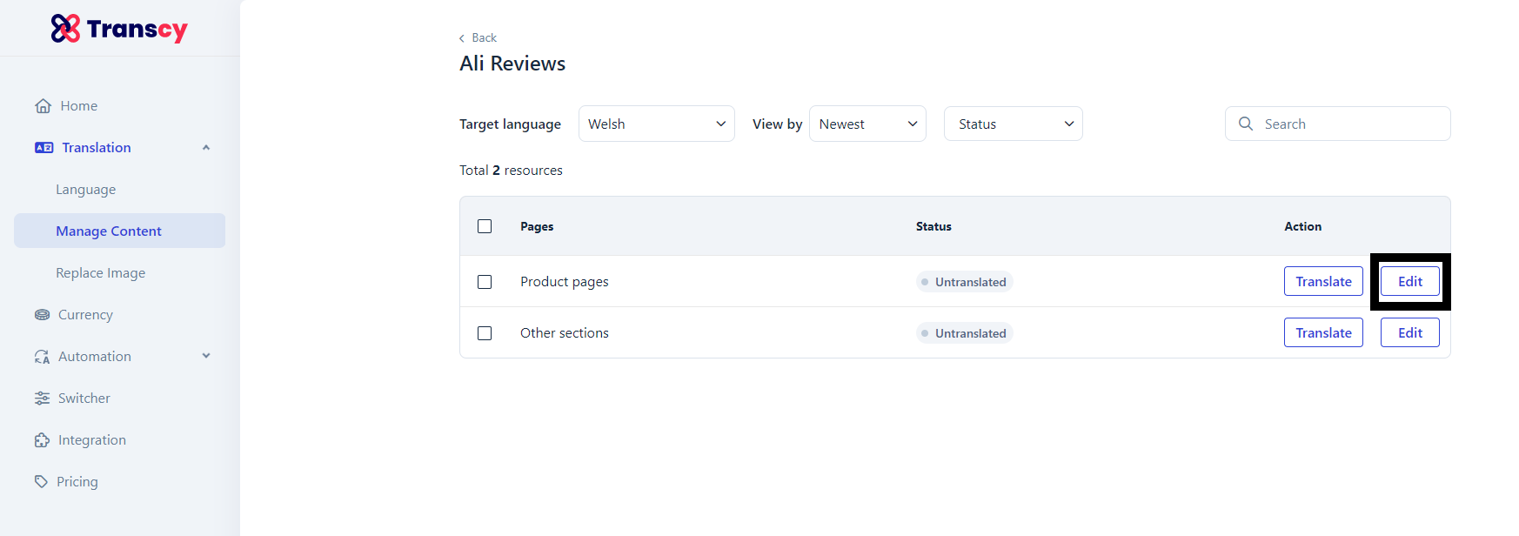Open the Status filter dropdown
1519x536 pixels.
(1014, 124)
